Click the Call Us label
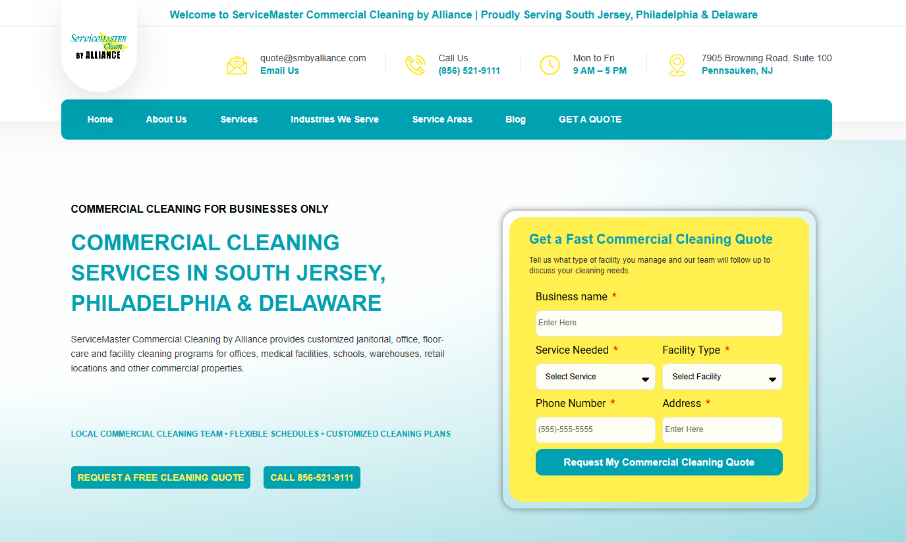The height and width of the screenshot is (542, 906). (453, 58)
